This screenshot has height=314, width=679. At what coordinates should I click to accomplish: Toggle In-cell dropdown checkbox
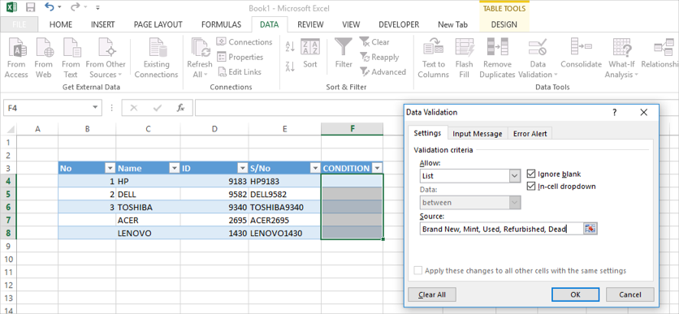pyautogui.click(x=530, y=187)
